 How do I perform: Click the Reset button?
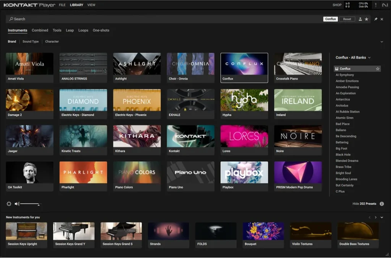pos(347,19)
